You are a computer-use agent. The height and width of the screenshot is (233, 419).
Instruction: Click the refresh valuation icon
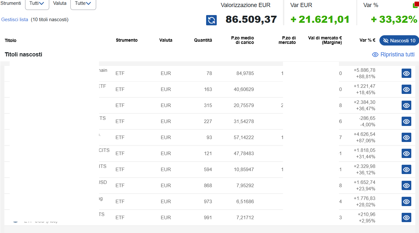(x=211, y=20)
